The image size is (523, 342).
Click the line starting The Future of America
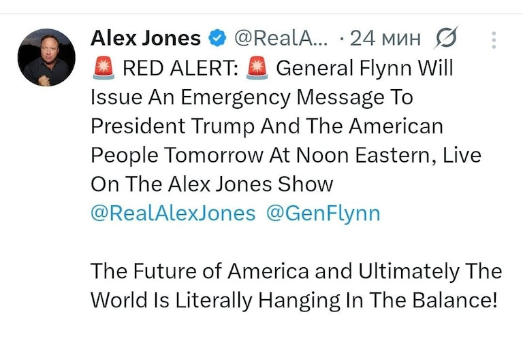click(x=296, y=271)
